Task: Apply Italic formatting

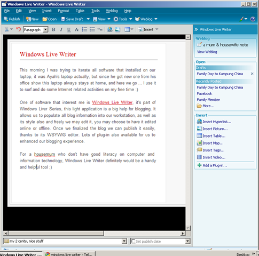Action: pos(61,29)
